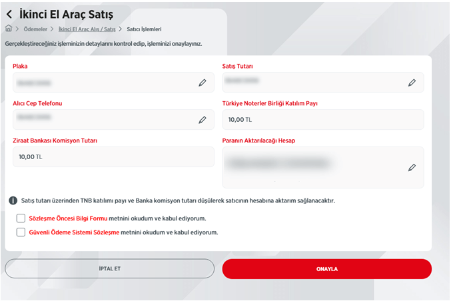Click the Satıcı İşlemleri breadcrumb text
451x301 pixels.
coord(144,29)
